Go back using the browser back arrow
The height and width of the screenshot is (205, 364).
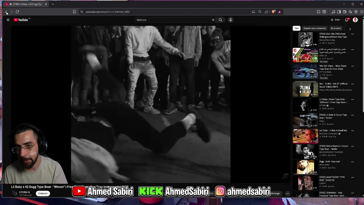[6, 12]
